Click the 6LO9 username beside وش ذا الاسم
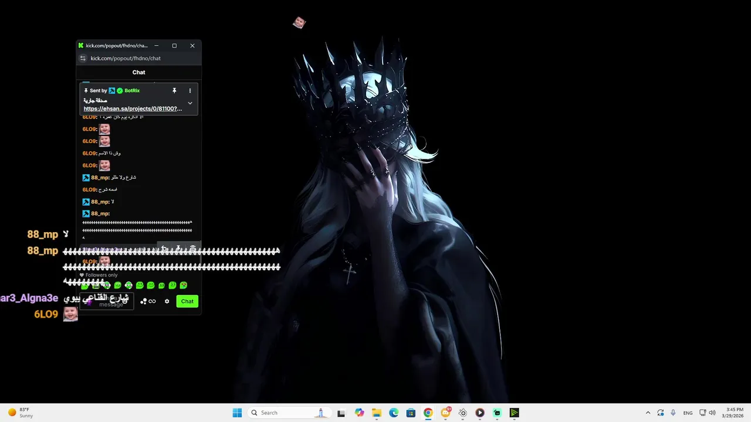 click(90, 154)
